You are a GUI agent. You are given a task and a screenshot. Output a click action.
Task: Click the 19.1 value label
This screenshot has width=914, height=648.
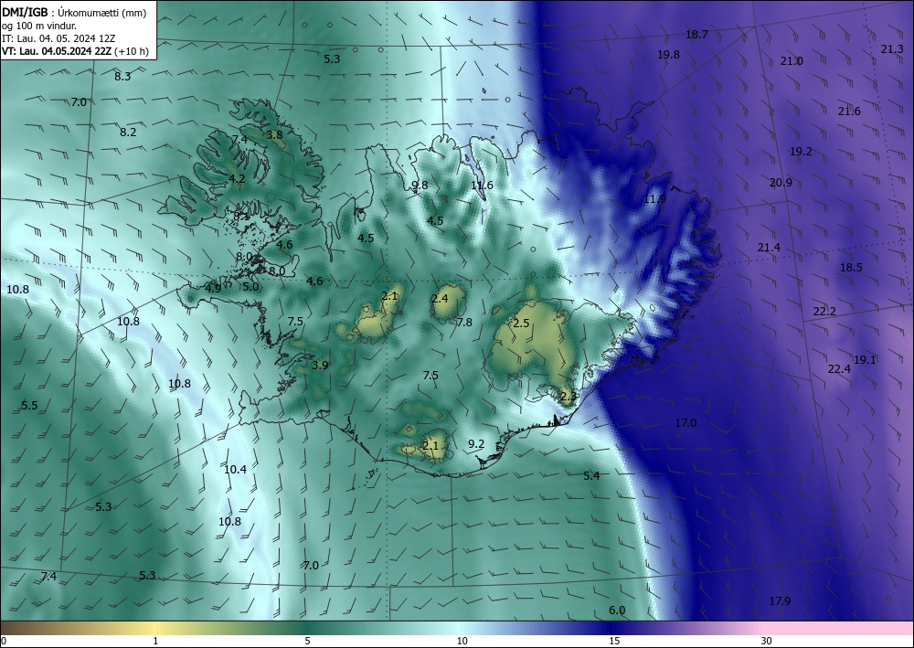[x=865, y=360]
